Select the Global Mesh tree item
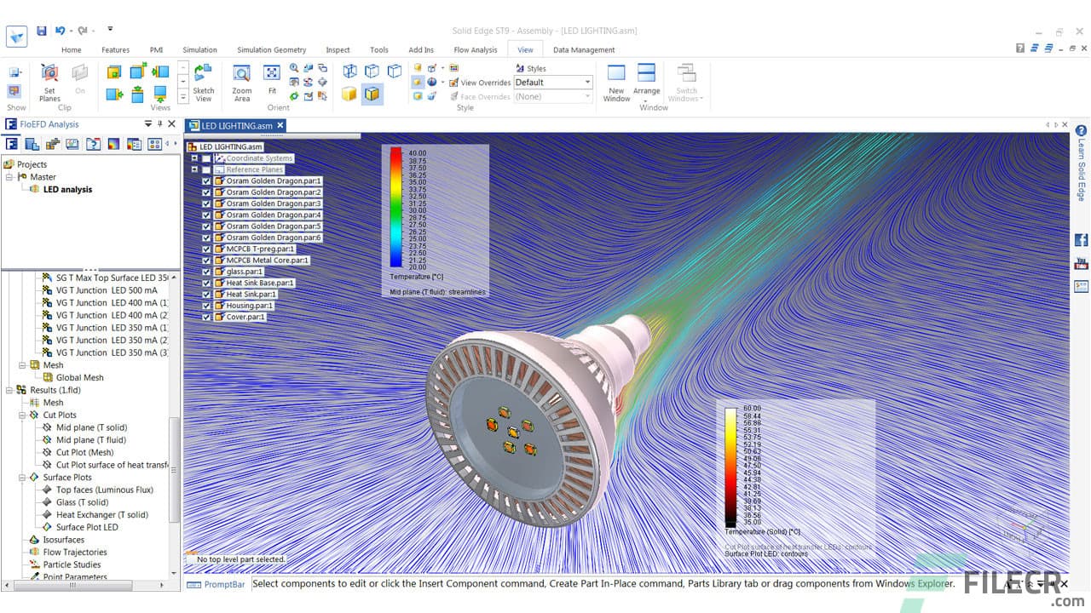Image resolution: width=1091 pixels, height=613 pixels. (x=79, y=377)
